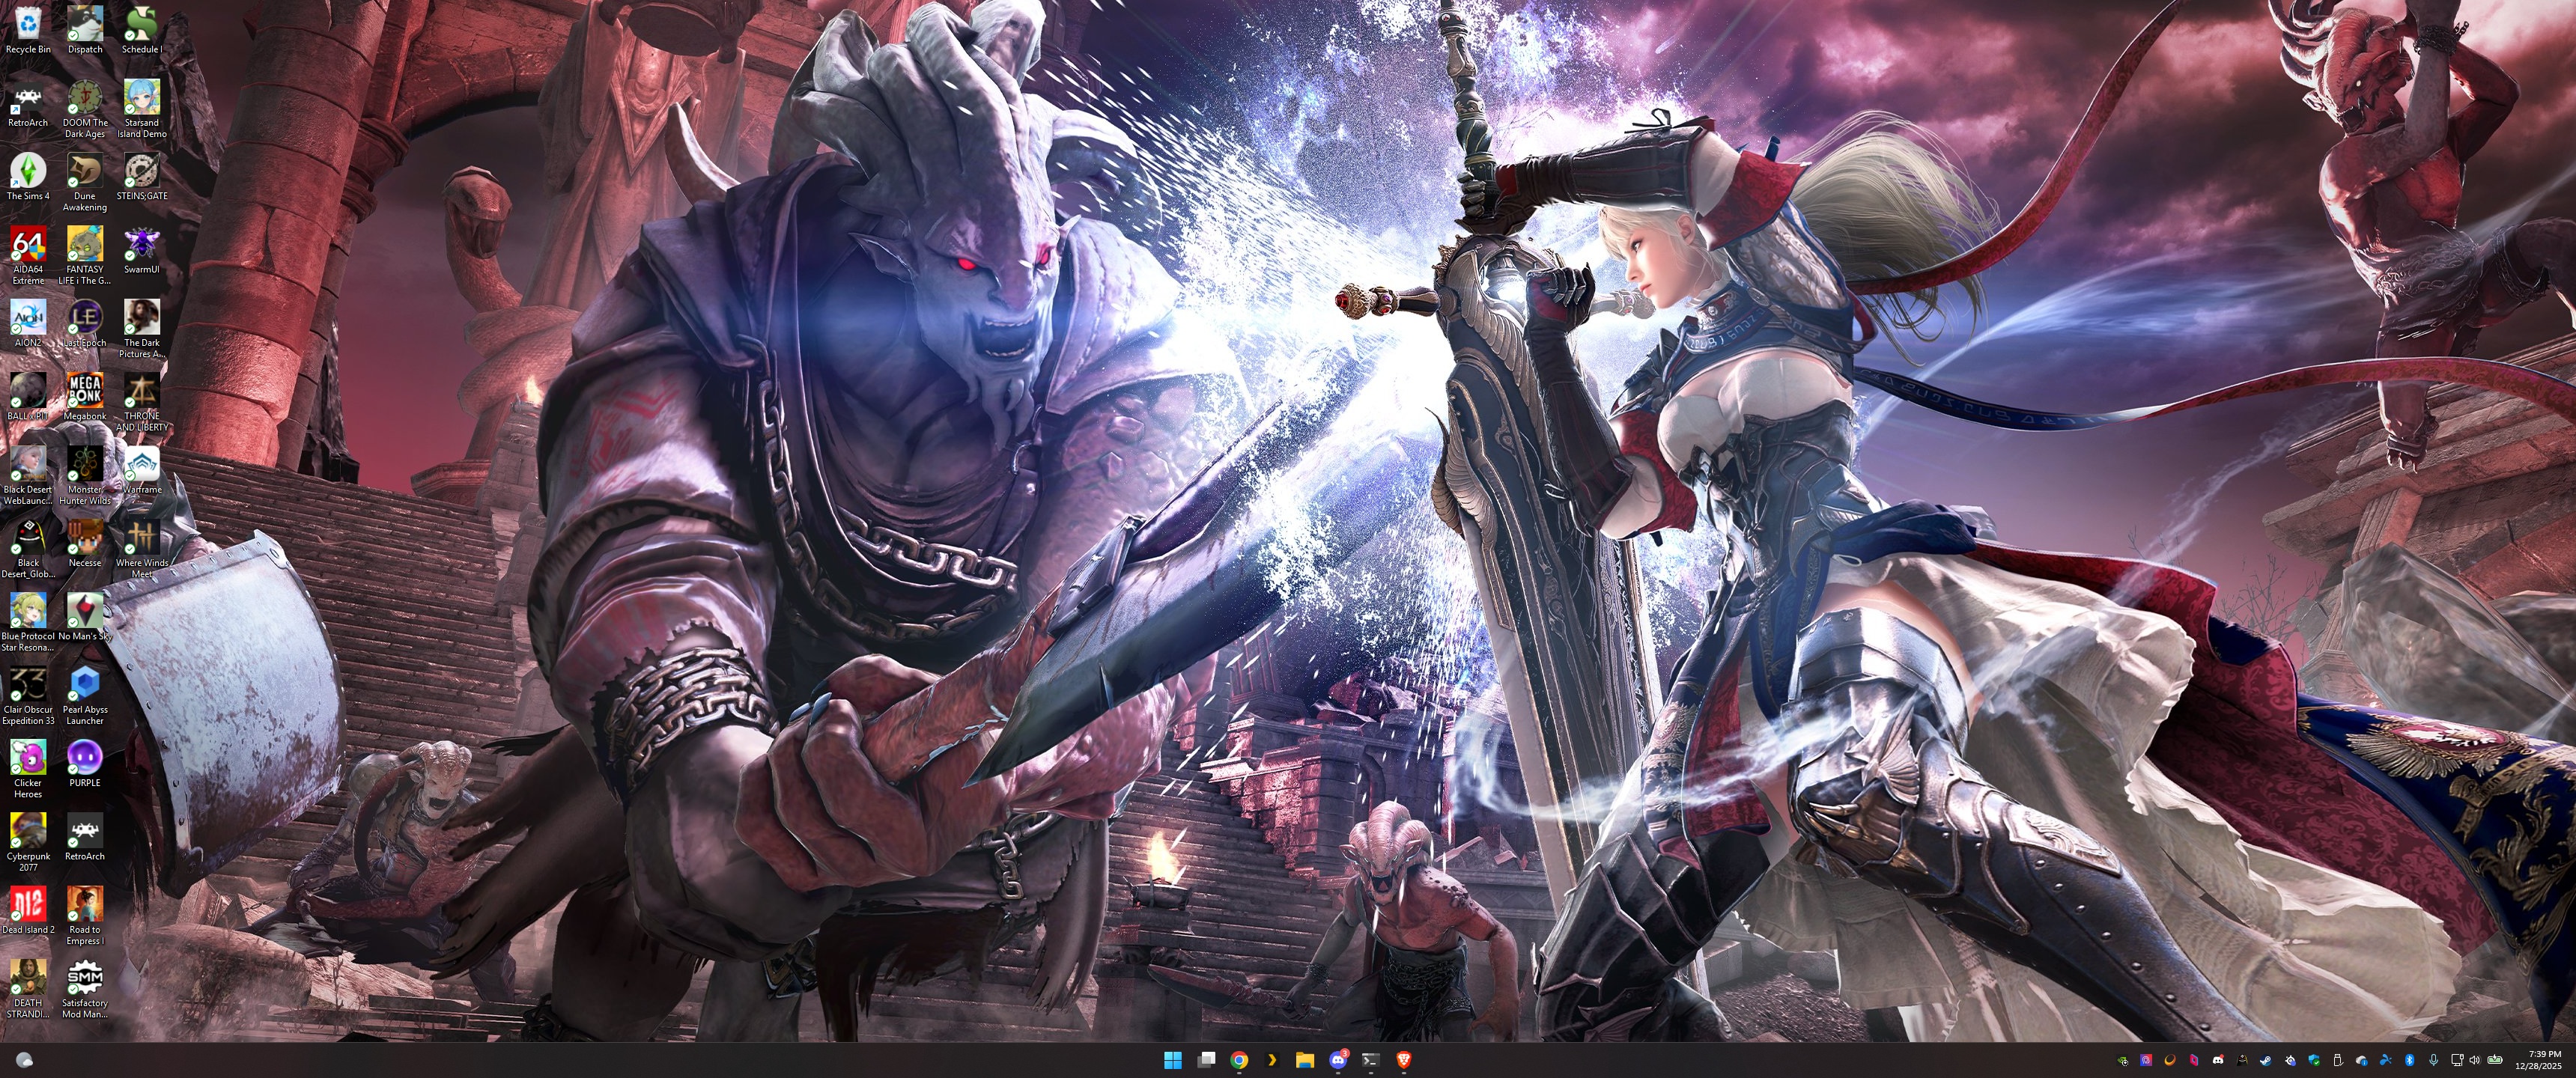Open the Windows Start menu
The image size is (2576, 1078).
coord(1172,1061)
